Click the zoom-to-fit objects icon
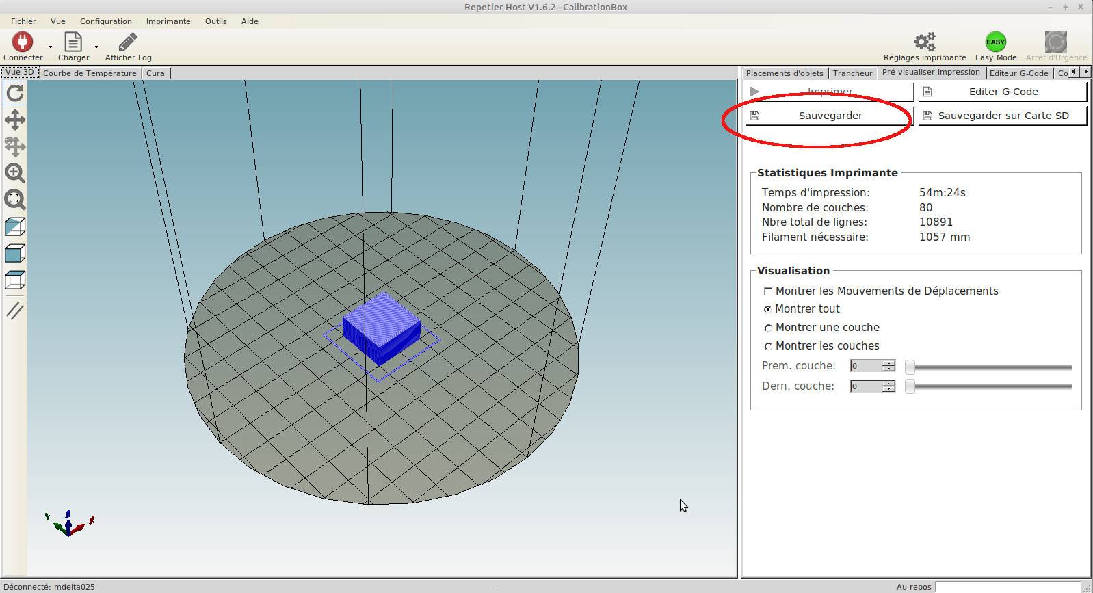Viewport: 1093px width, 593px height. click(15, 200)
